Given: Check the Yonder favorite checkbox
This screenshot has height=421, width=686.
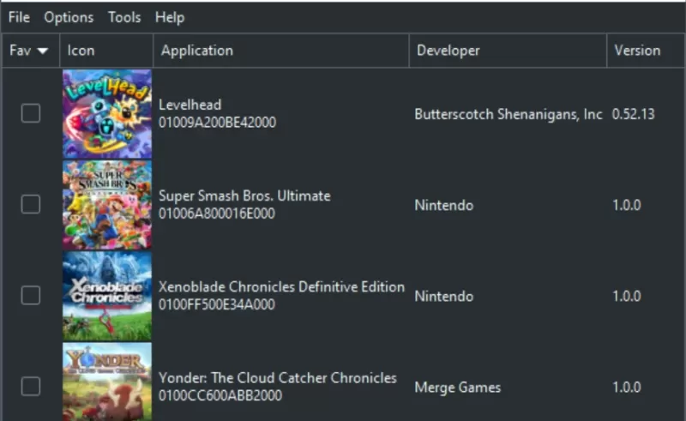Looking at the screenshot, I should [31, 387].
